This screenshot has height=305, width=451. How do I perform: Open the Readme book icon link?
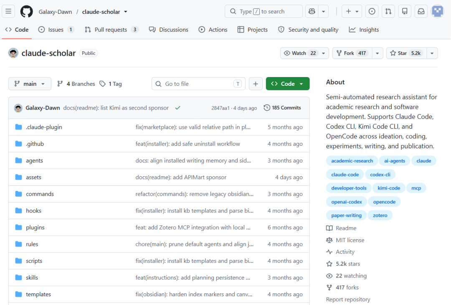coord(329,228)
